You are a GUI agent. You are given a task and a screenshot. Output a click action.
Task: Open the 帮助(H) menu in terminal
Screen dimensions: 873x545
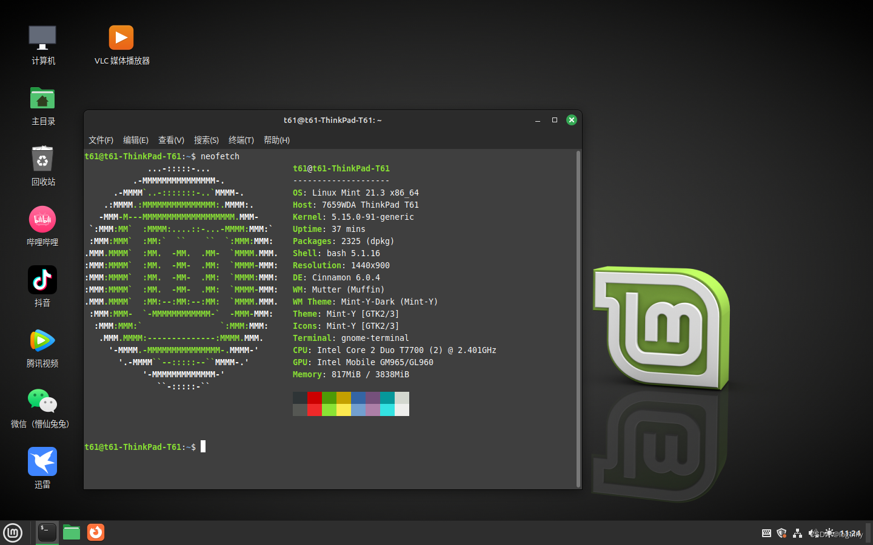point(276,140)
